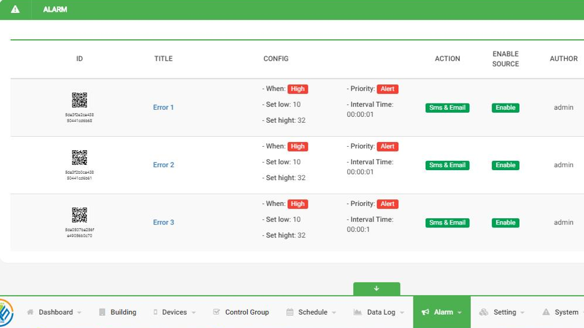Open Building from the bottom navigation
This screenshot has height=328, width=584.
coord(117,312)
